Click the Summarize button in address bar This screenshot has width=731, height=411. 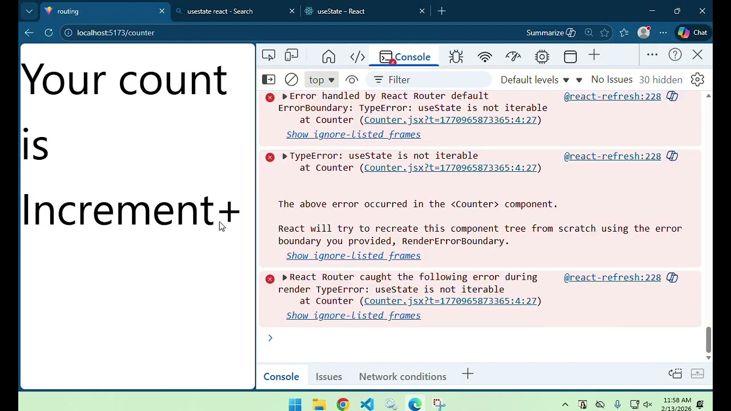[x=551, y=33]
